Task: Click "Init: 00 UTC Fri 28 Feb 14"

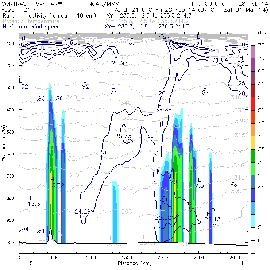Action: pyautogui.click(x=230, y=4)
